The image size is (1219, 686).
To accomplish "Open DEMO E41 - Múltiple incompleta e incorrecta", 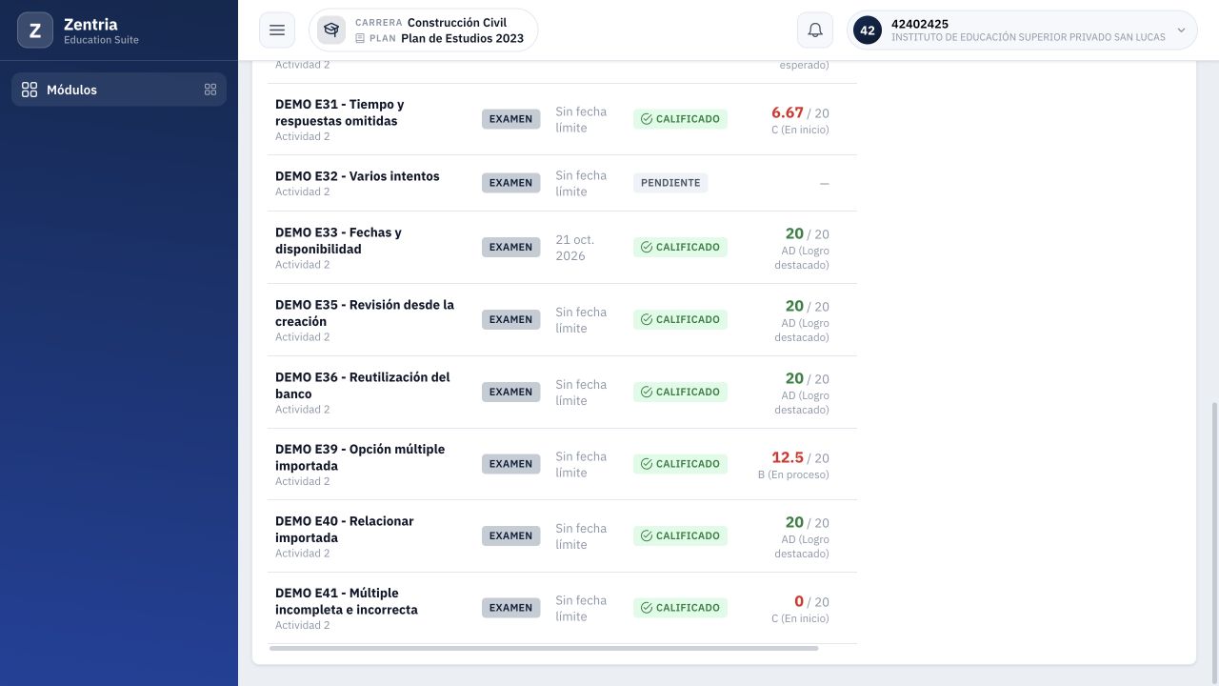I will (x=347, y=601).
